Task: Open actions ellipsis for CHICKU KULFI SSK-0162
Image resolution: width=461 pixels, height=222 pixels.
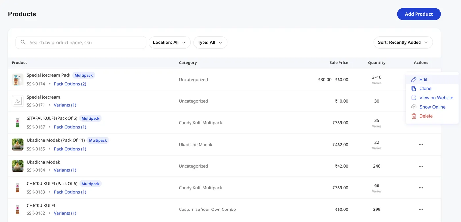Action: click(421, 210)
